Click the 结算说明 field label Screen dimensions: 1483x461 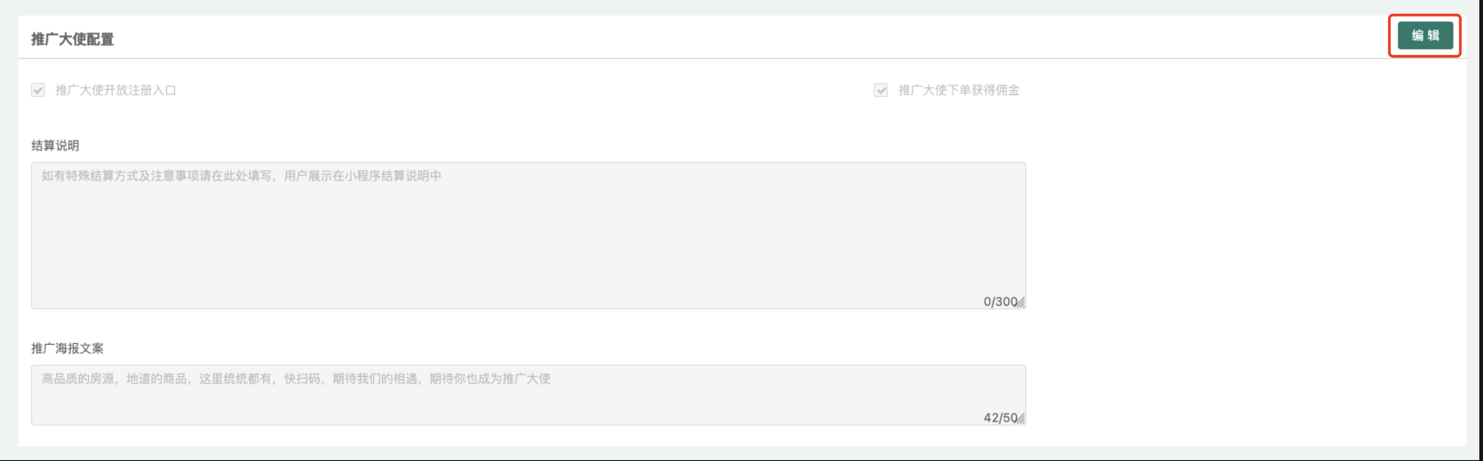(x=55, y=146)
